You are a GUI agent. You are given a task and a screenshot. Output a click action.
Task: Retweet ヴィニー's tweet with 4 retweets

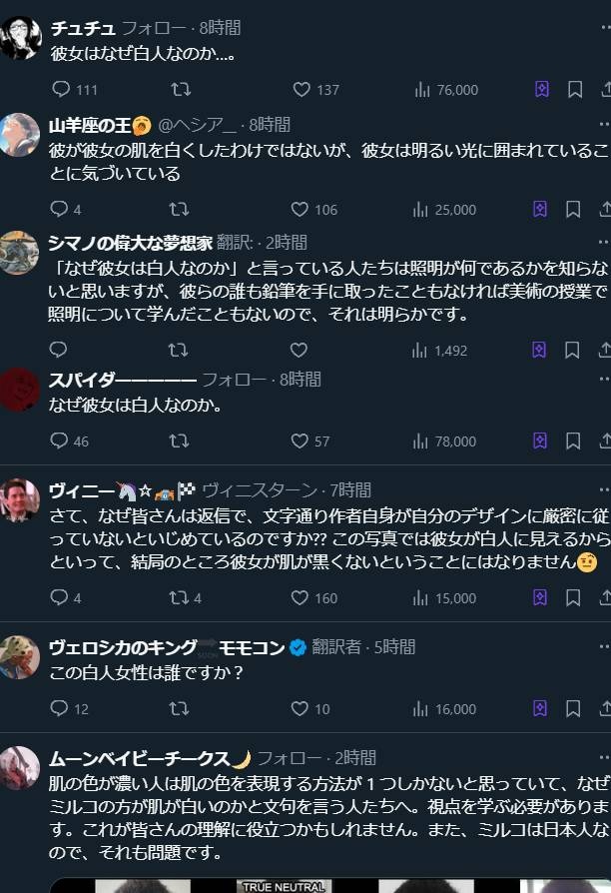point(185,598)
